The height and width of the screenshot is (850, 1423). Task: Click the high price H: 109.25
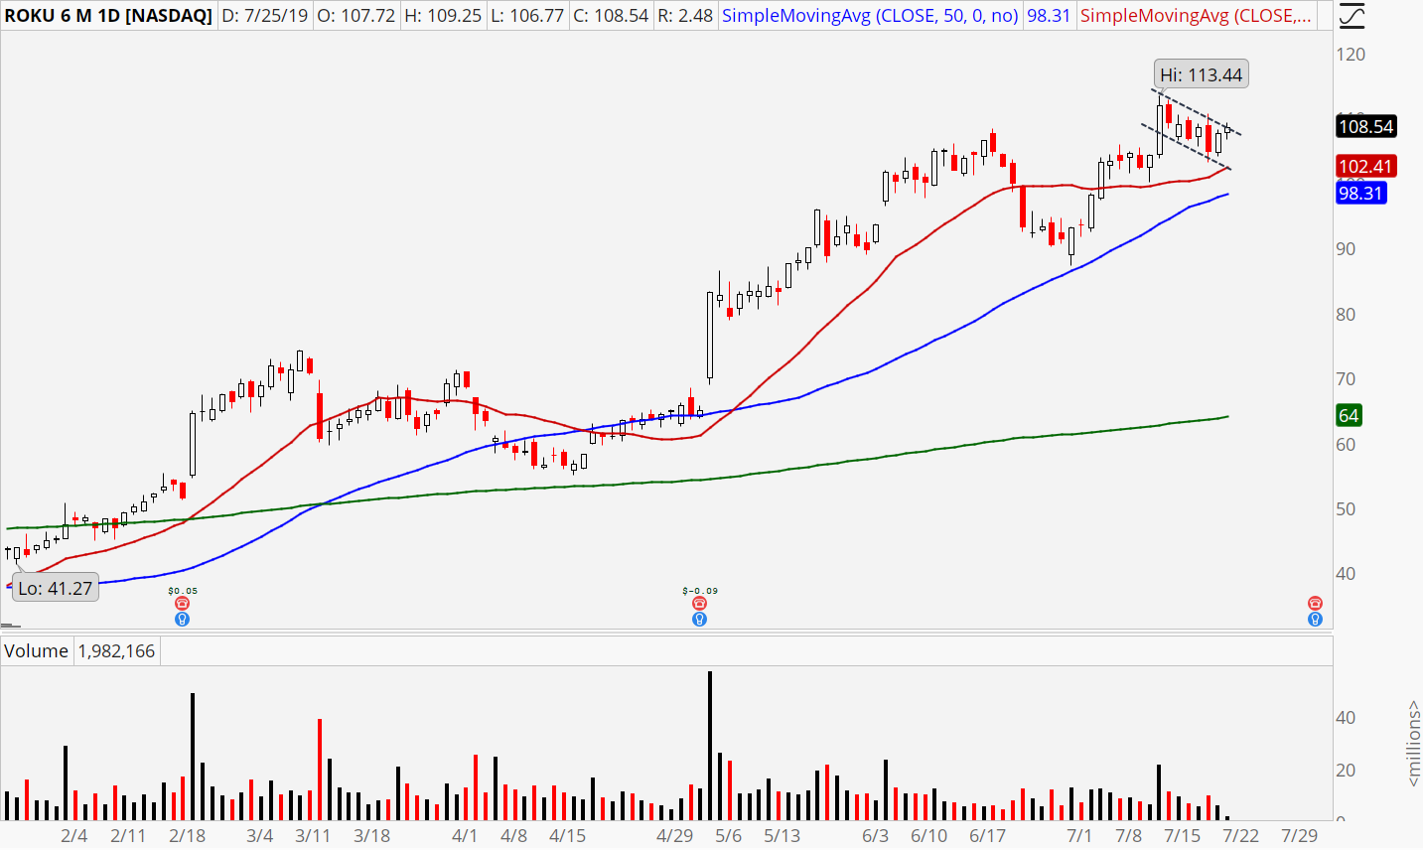tap(443, 16)
